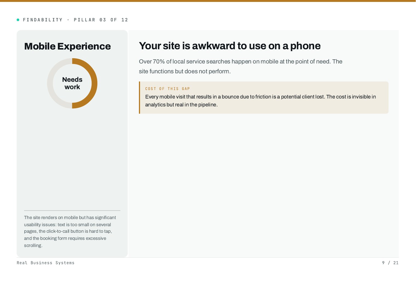Click the paragraph starting 'Over 70% of local service searches'
This screenshot has width=416, height=294.
coord(241,66)
